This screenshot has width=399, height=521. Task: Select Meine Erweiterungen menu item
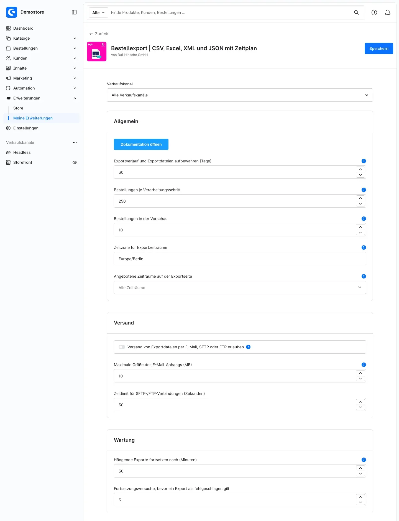point(42,118)
